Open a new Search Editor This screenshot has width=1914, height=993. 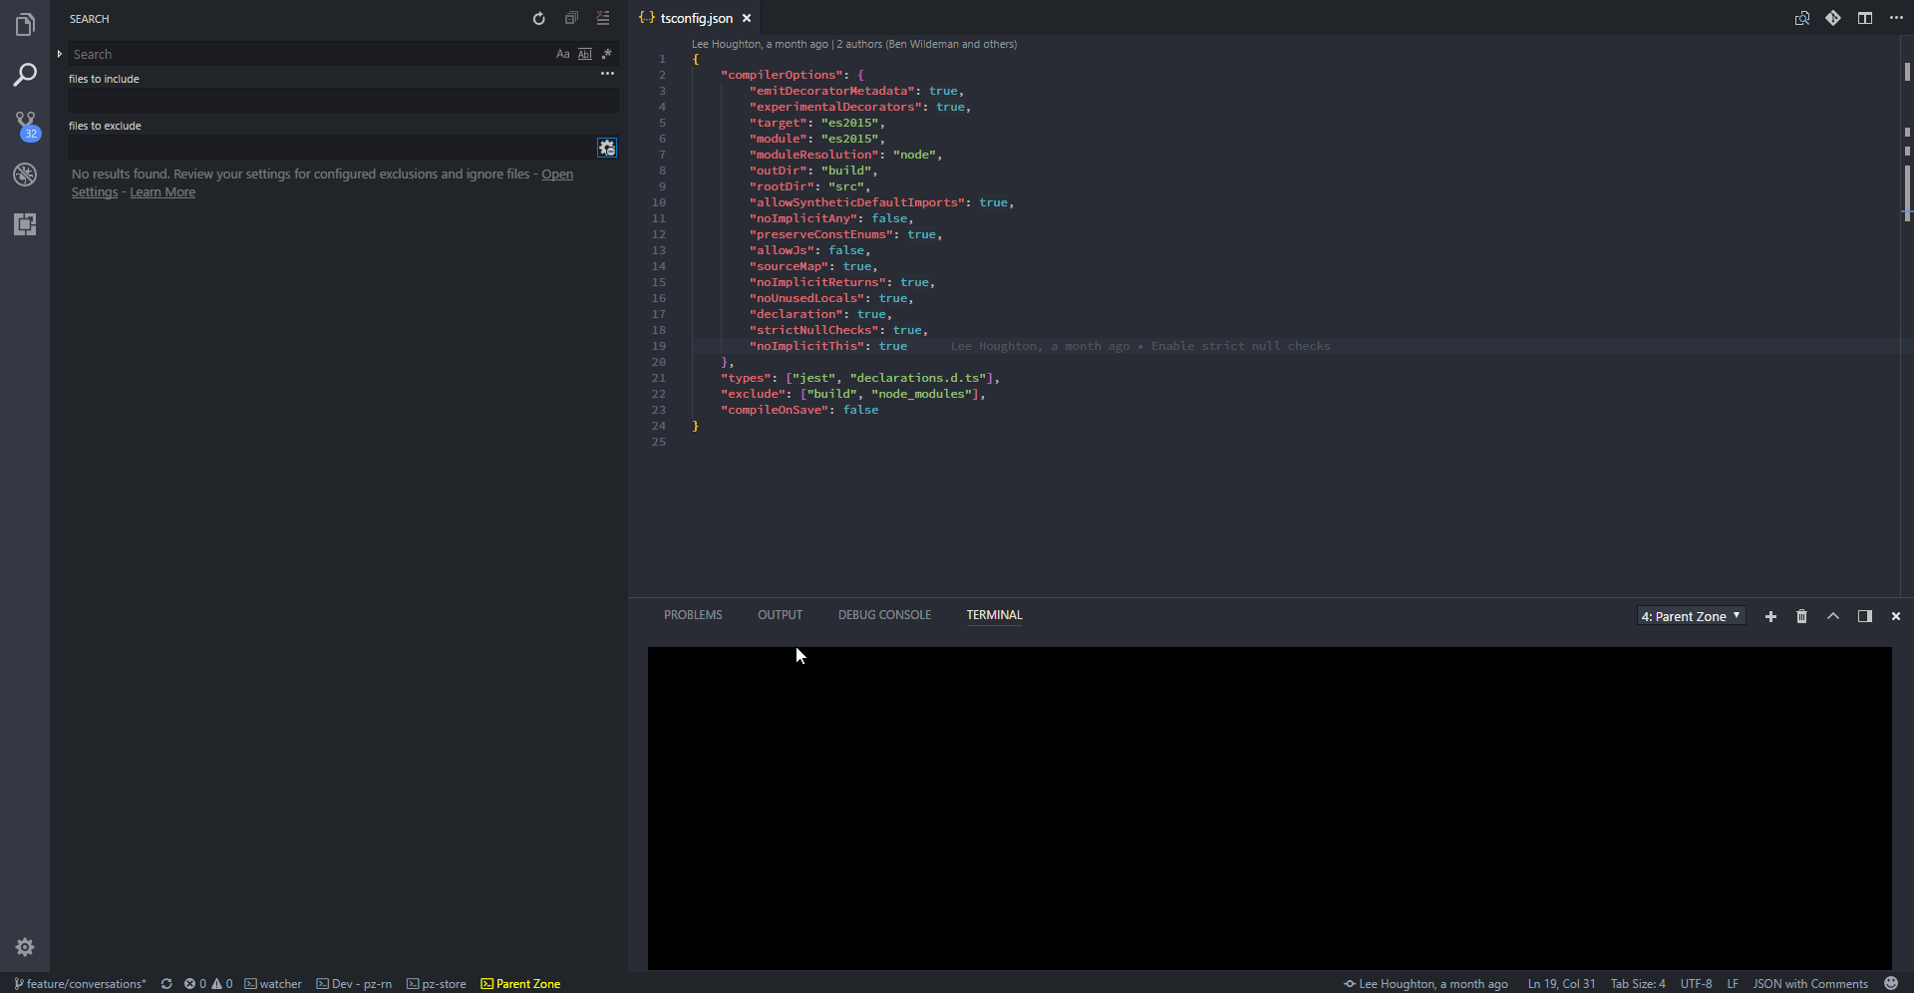pos(571,18)
